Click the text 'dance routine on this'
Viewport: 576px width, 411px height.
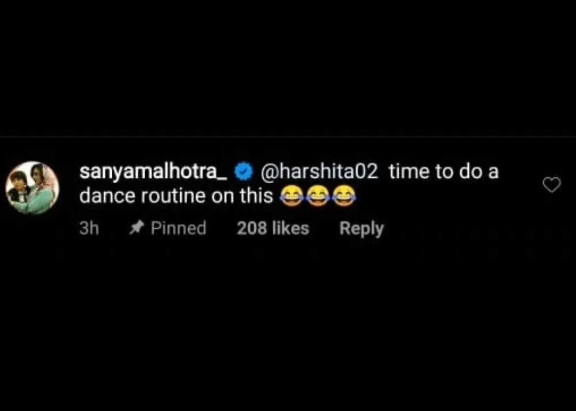pos(176,196)
